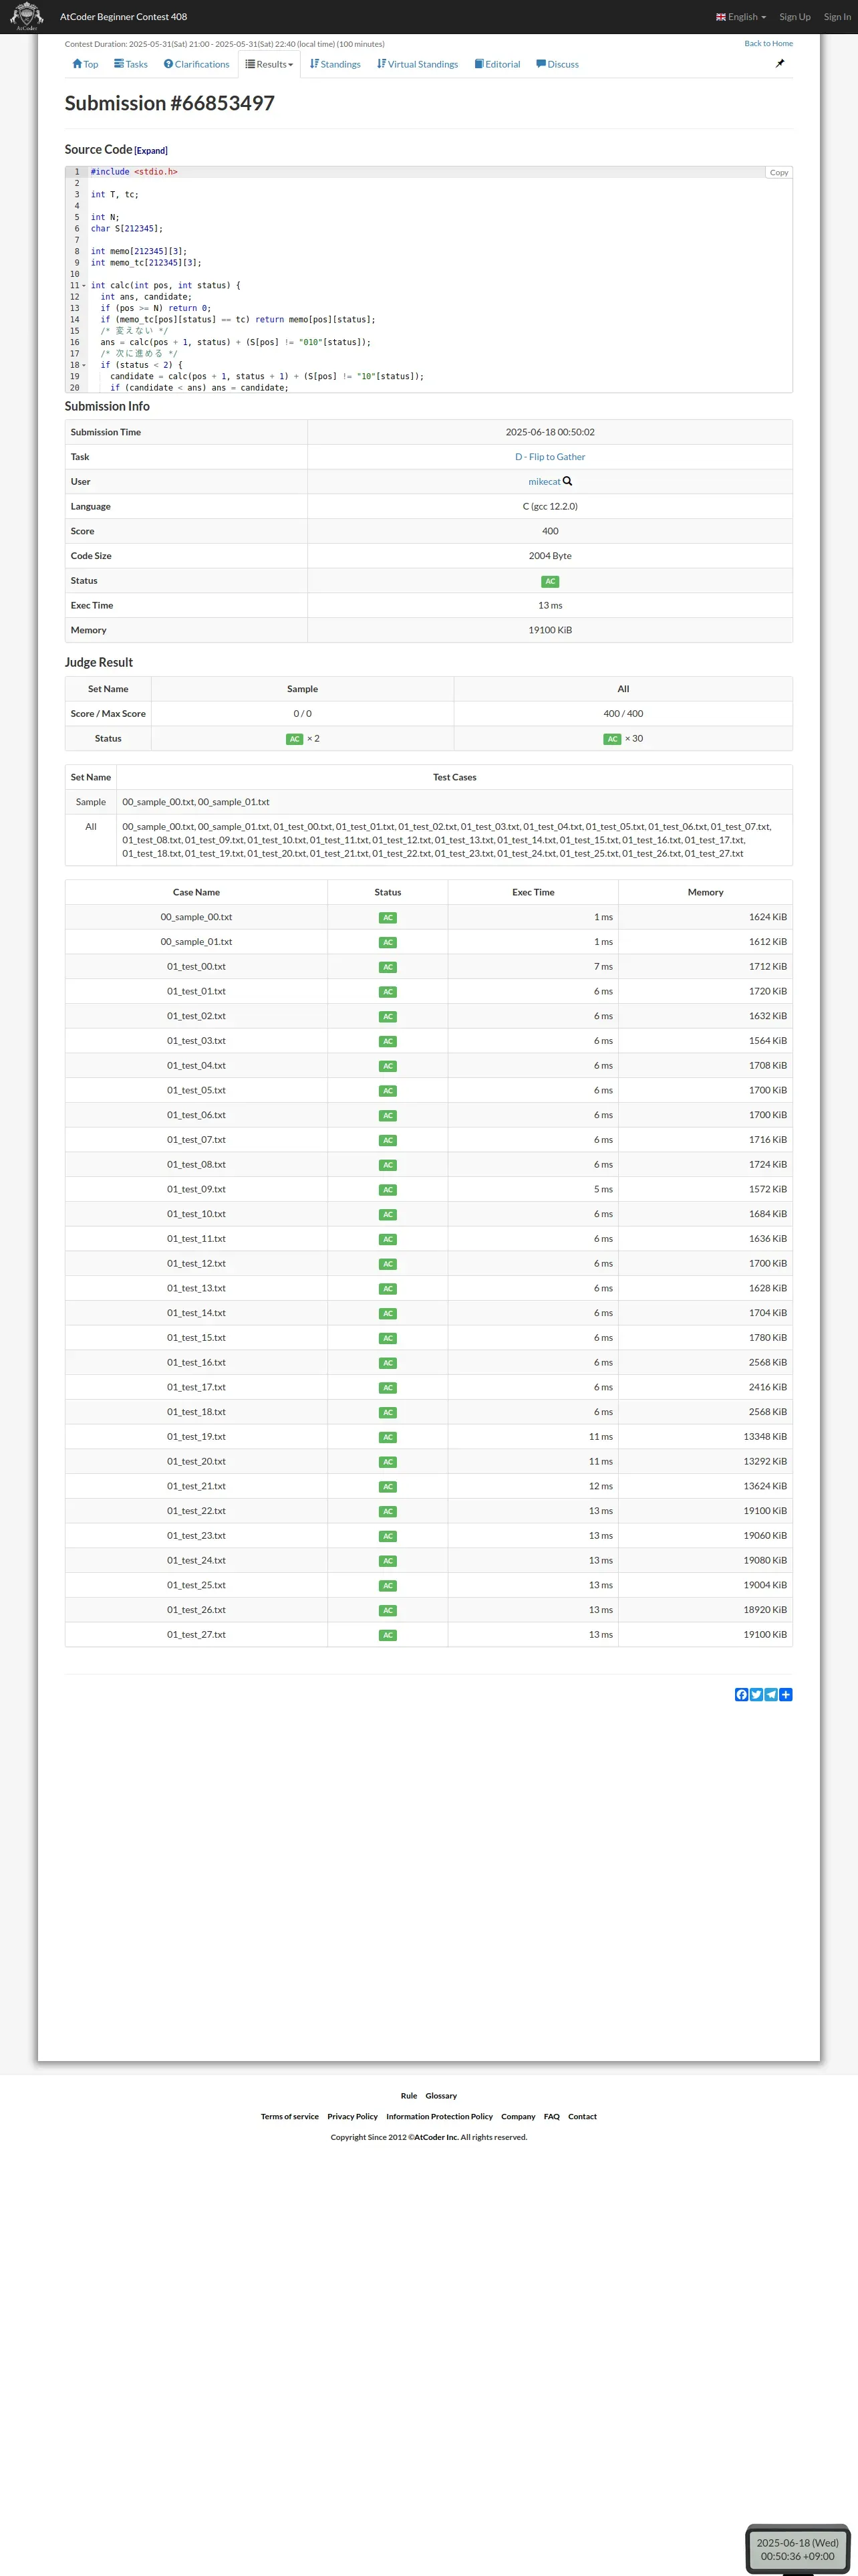Click exec time 7 ms for 01_test_00.txt
858x2576 pixels.
point(603,967)
